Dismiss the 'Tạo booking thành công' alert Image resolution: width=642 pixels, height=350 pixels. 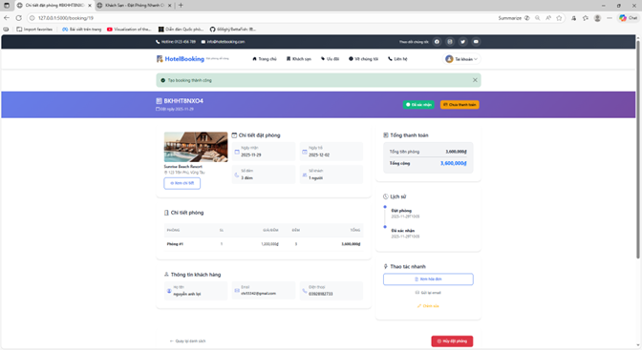click(x=475, y=80)
